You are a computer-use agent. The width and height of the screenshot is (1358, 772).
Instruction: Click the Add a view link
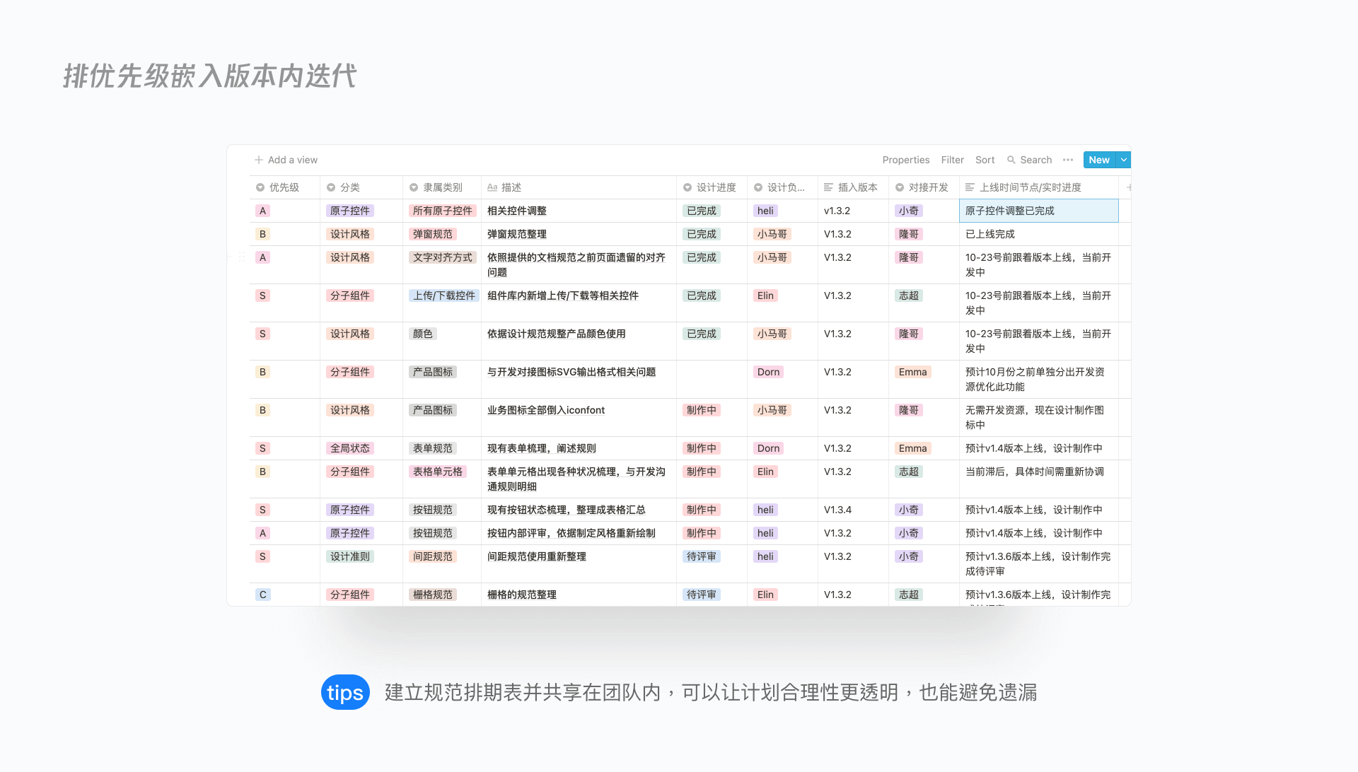(x=292, y=160)
